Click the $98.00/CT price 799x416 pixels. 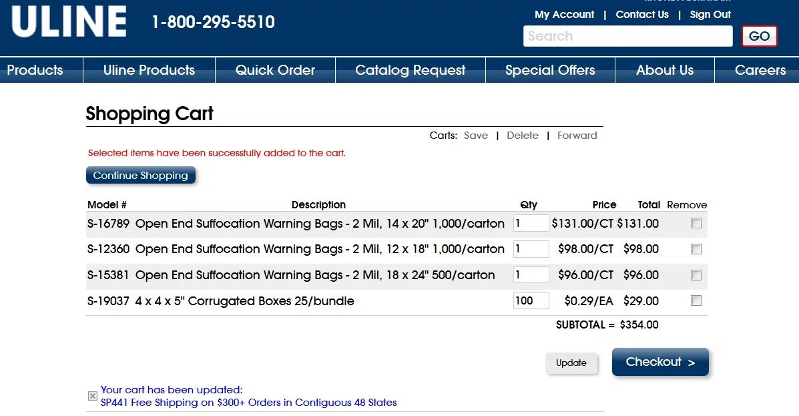(x=585, y=249)
